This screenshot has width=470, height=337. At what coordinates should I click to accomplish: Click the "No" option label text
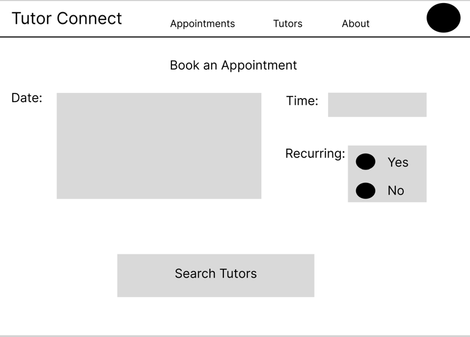(396, 191)
